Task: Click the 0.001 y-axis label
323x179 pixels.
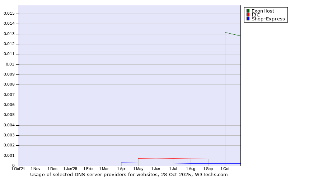Action: click(x=9, y=156)
